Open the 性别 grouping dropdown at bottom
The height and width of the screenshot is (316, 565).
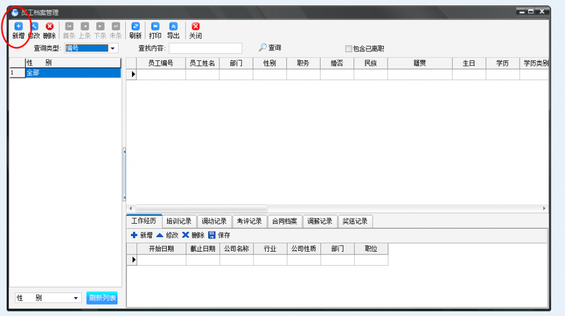click(76, 298)
